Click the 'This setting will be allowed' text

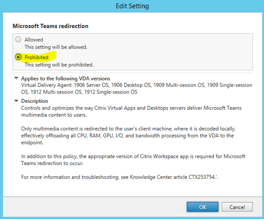point(56,47)
